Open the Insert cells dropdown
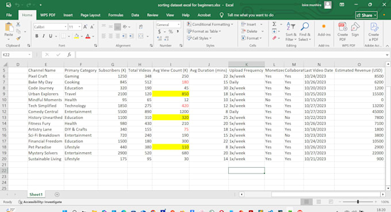 point(261,24)
